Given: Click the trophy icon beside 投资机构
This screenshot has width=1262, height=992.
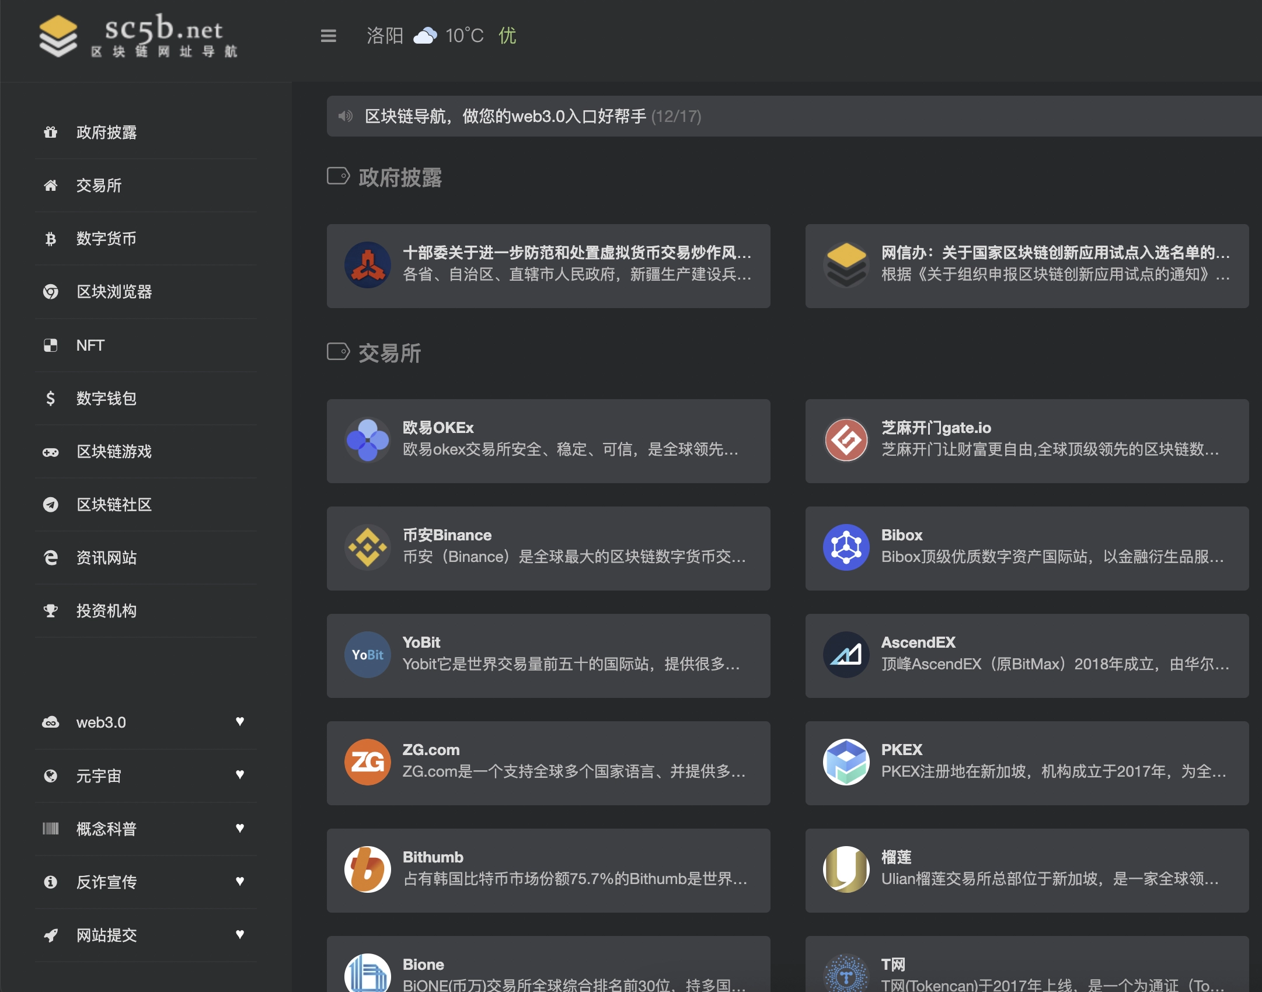Looking at the screenshot, I should coord(51,611).
